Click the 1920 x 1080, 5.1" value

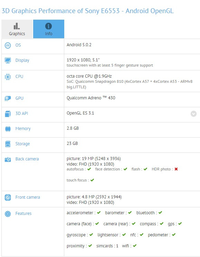point(83,60)
